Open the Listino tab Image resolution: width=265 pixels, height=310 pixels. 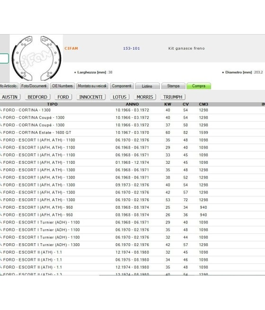(x=147, y=86)
